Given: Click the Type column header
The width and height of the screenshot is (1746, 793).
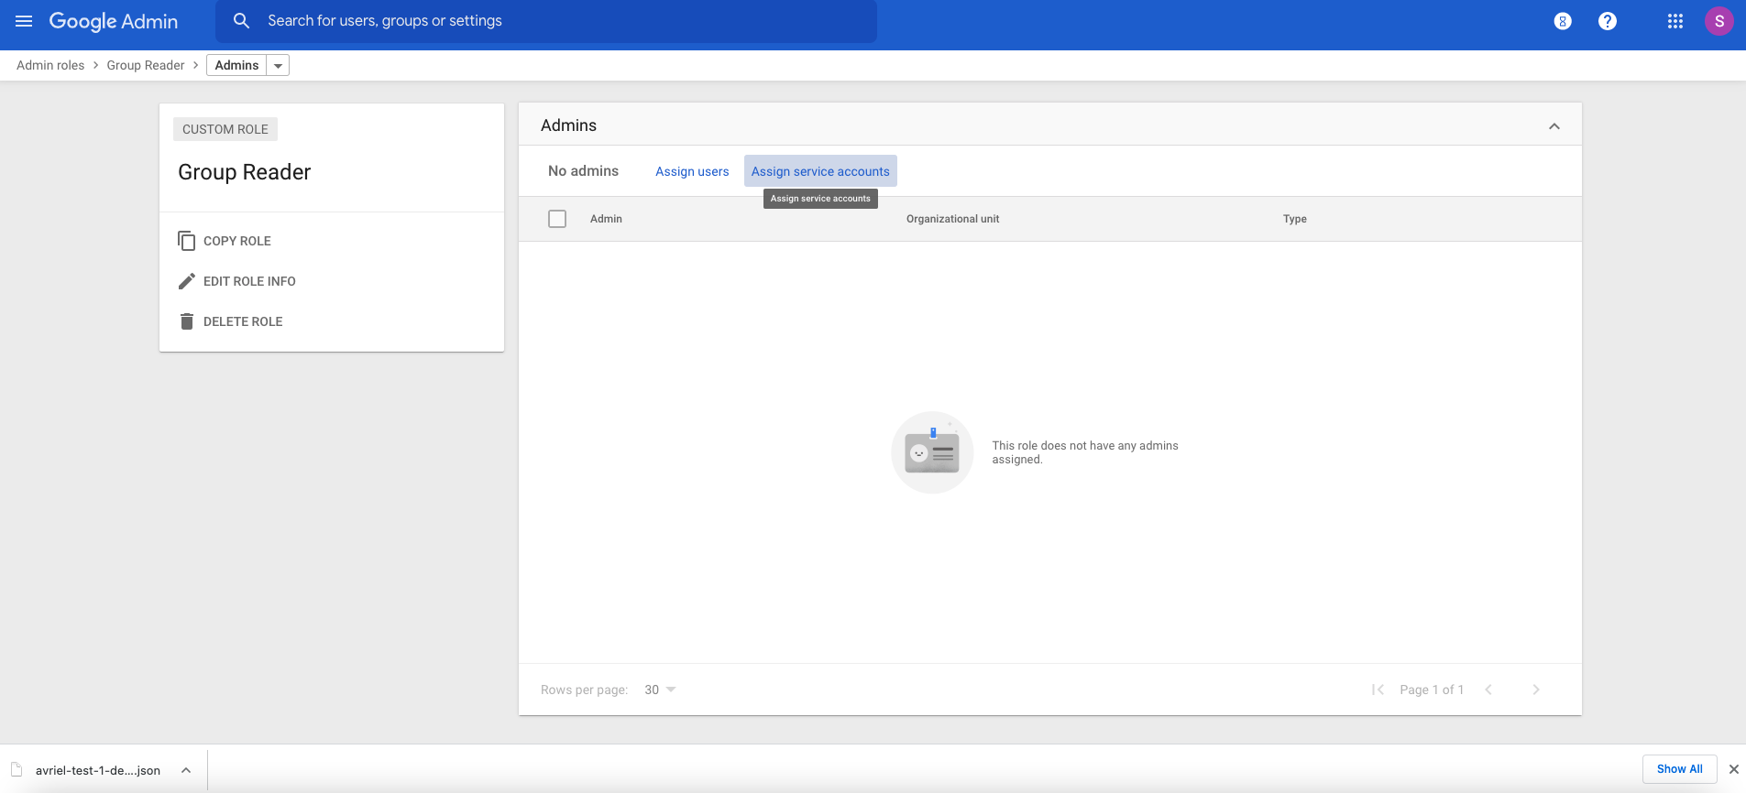Looking at the screenshot, I should pos(1295,219).
